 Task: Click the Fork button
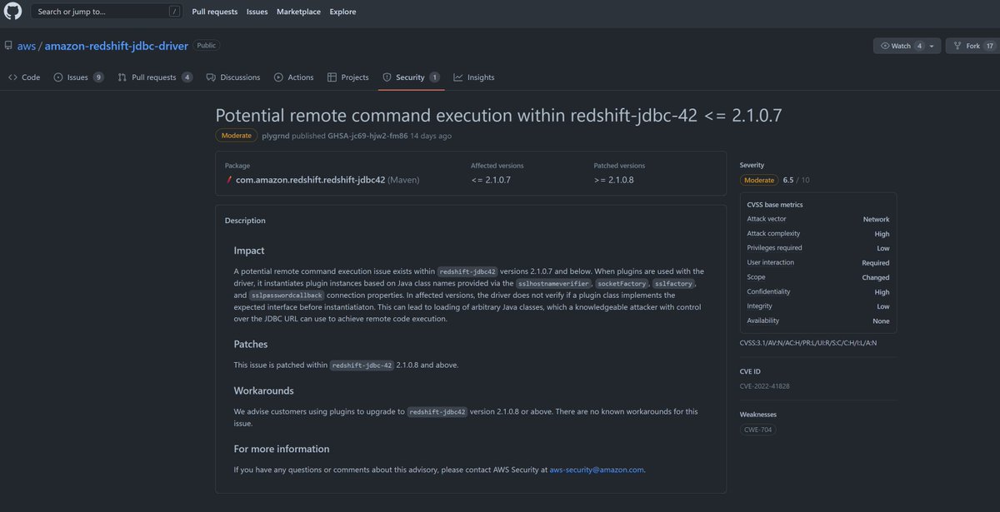(972, 46)
